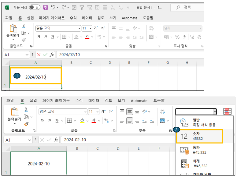The image size is (237, 177).
Task: Toggle Top align in the bottom window's ribbon
Action: [x=122, y=111]
